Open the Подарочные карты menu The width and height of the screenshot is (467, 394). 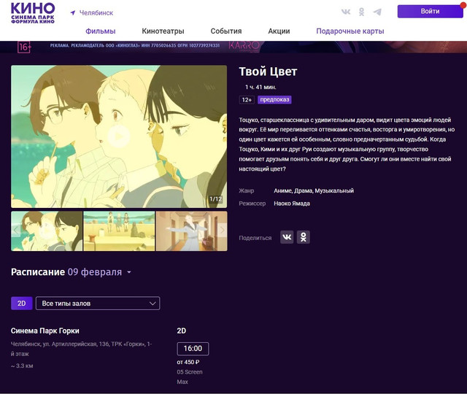coord(350,31)
